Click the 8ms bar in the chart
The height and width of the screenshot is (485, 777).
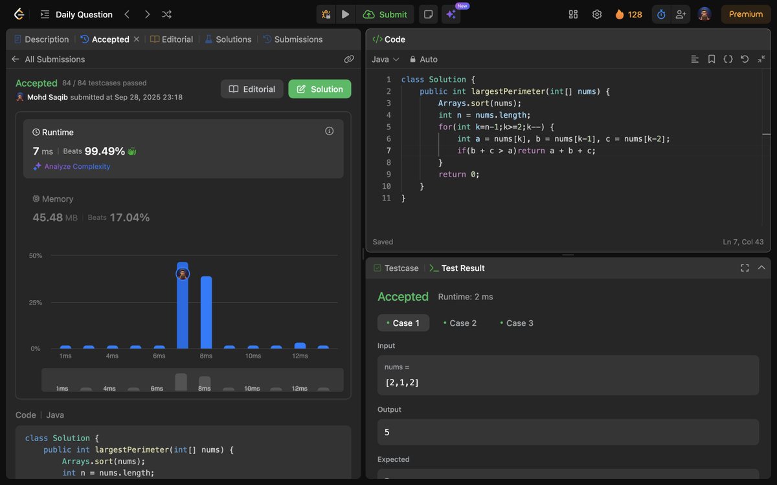click(206, 312)
